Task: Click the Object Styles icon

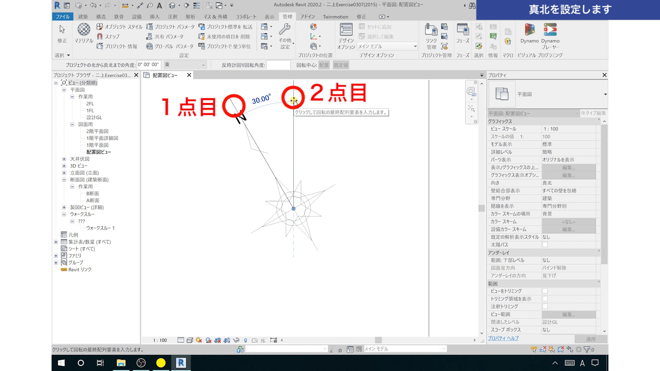Action: coord(100,27)
